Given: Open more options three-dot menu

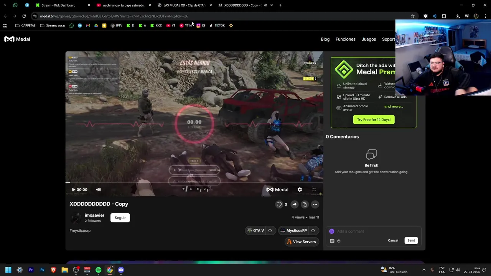Looking at the screenshot, I should pyautogui.click(x=315, y=204).
